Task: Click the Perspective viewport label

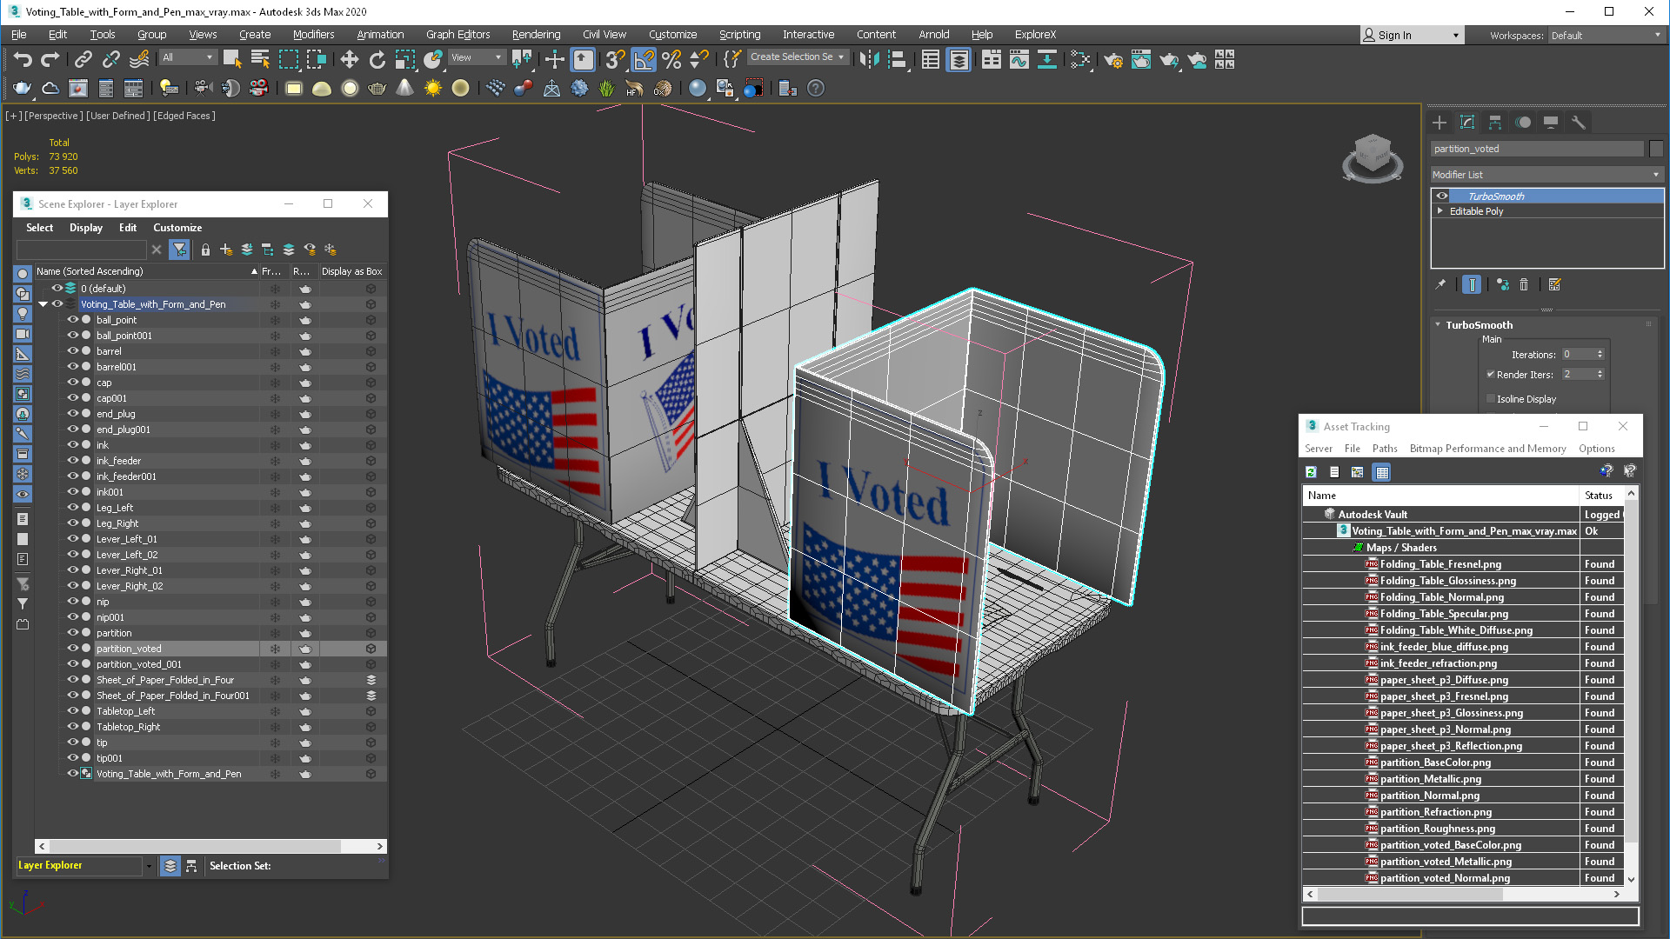Action: tap(54, 116)
